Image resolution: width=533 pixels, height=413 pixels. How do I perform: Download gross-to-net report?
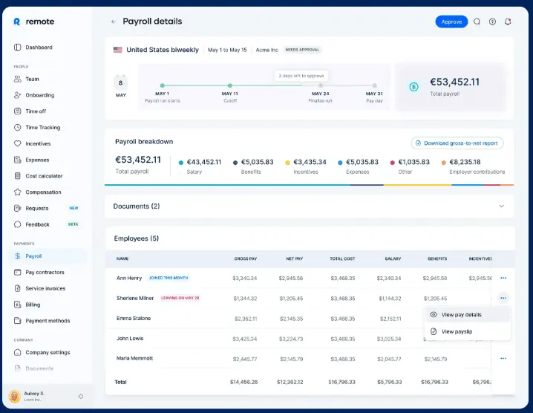(x=457, y=143)
